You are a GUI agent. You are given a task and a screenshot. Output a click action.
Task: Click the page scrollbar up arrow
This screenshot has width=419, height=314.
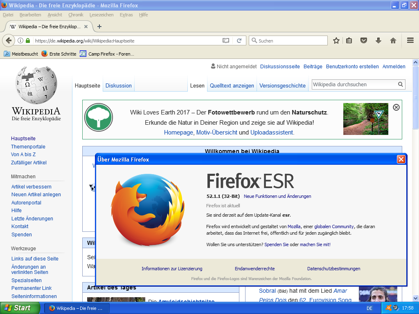(416, 63)
